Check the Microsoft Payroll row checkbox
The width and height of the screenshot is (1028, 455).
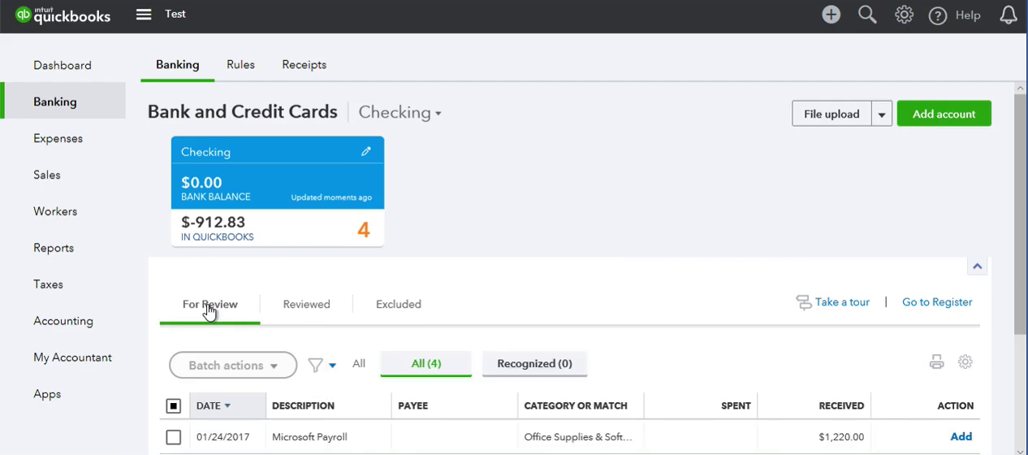[x=173, y=437]
